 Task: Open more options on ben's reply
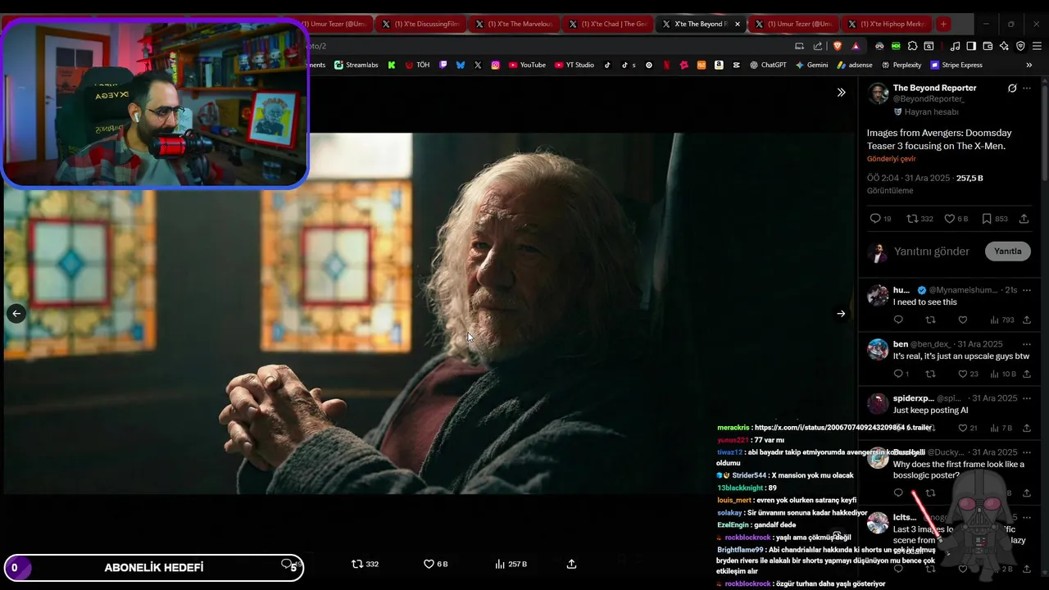tap(1027, 344)
